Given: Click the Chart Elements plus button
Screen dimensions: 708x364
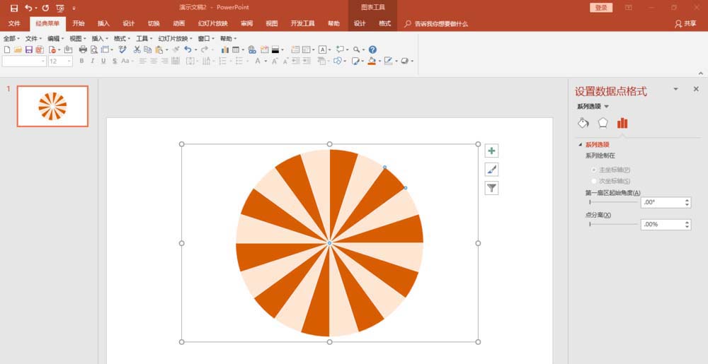Looking at the screenshot, I should click(492, 151).
